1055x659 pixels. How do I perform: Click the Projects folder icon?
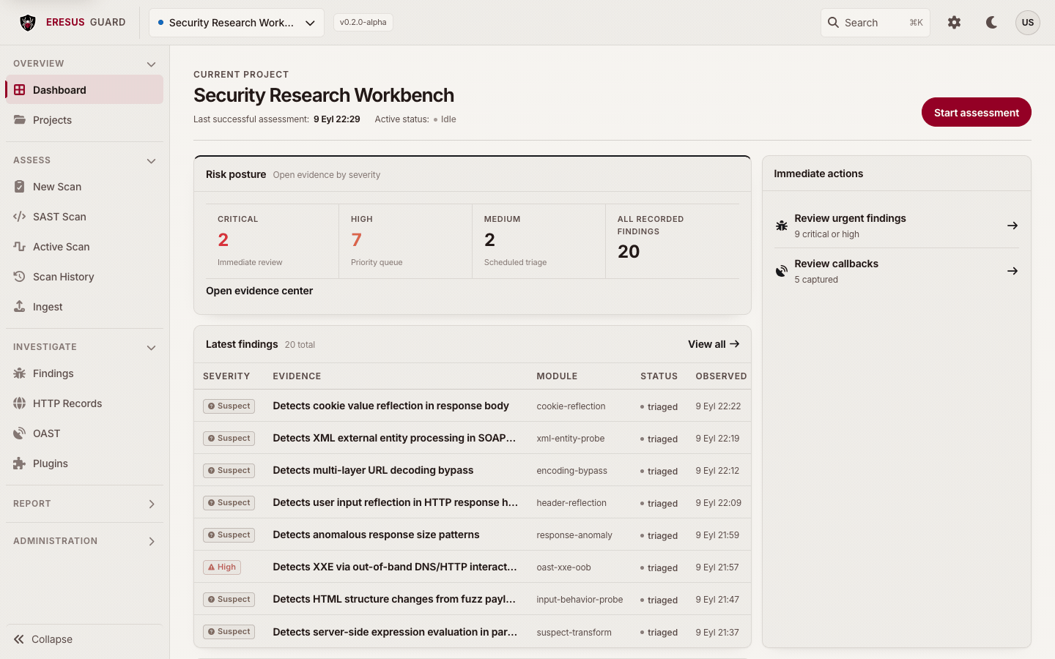(x=20, y=120)
